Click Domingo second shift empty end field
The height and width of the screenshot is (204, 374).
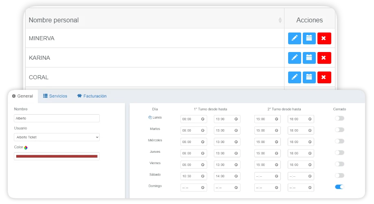(x=301, y=188)
